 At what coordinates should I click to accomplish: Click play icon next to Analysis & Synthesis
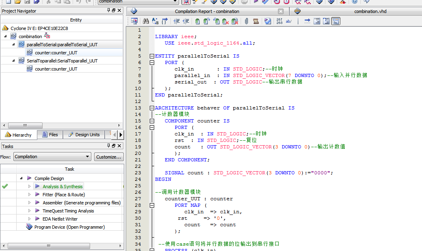tap(37, 186)
